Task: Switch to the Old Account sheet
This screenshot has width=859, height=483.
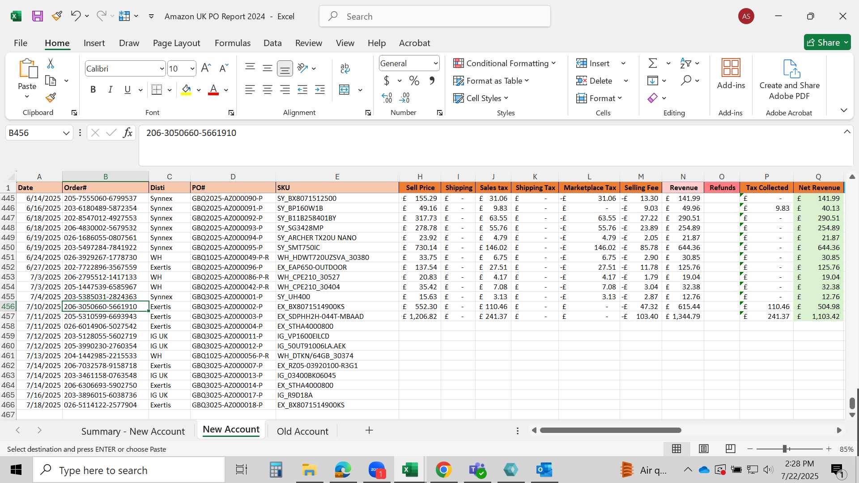Action: [x=302, y=431]
